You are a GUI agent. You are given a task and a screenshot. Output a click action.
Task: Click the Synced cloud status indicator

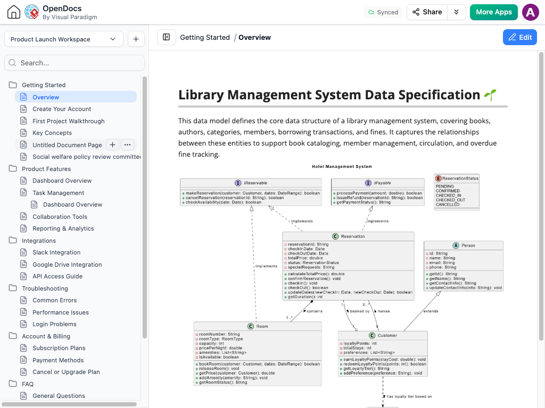click(383, 12)
